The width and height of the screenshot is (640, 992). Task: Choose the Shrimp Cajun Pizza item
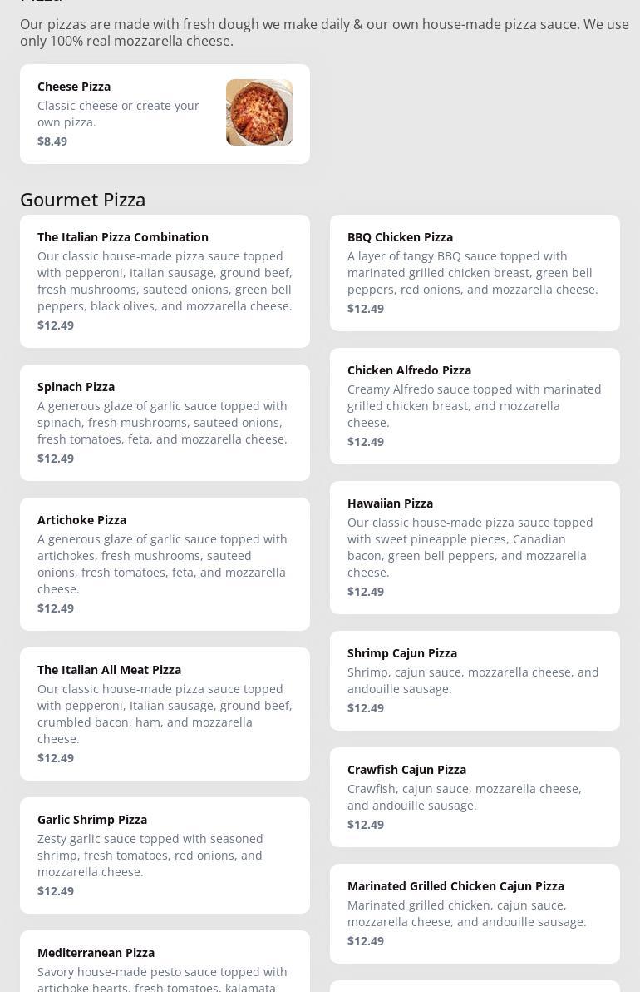tap(475, 681)
